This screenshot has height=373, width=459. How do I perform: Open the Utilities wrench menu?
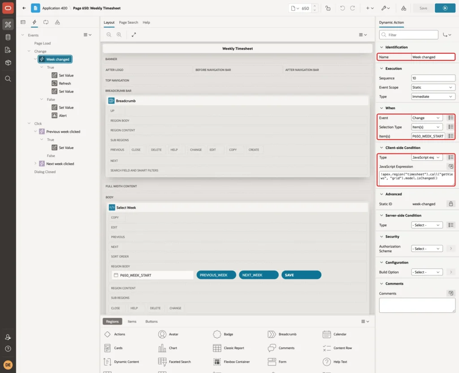click(x=385, y=8)
